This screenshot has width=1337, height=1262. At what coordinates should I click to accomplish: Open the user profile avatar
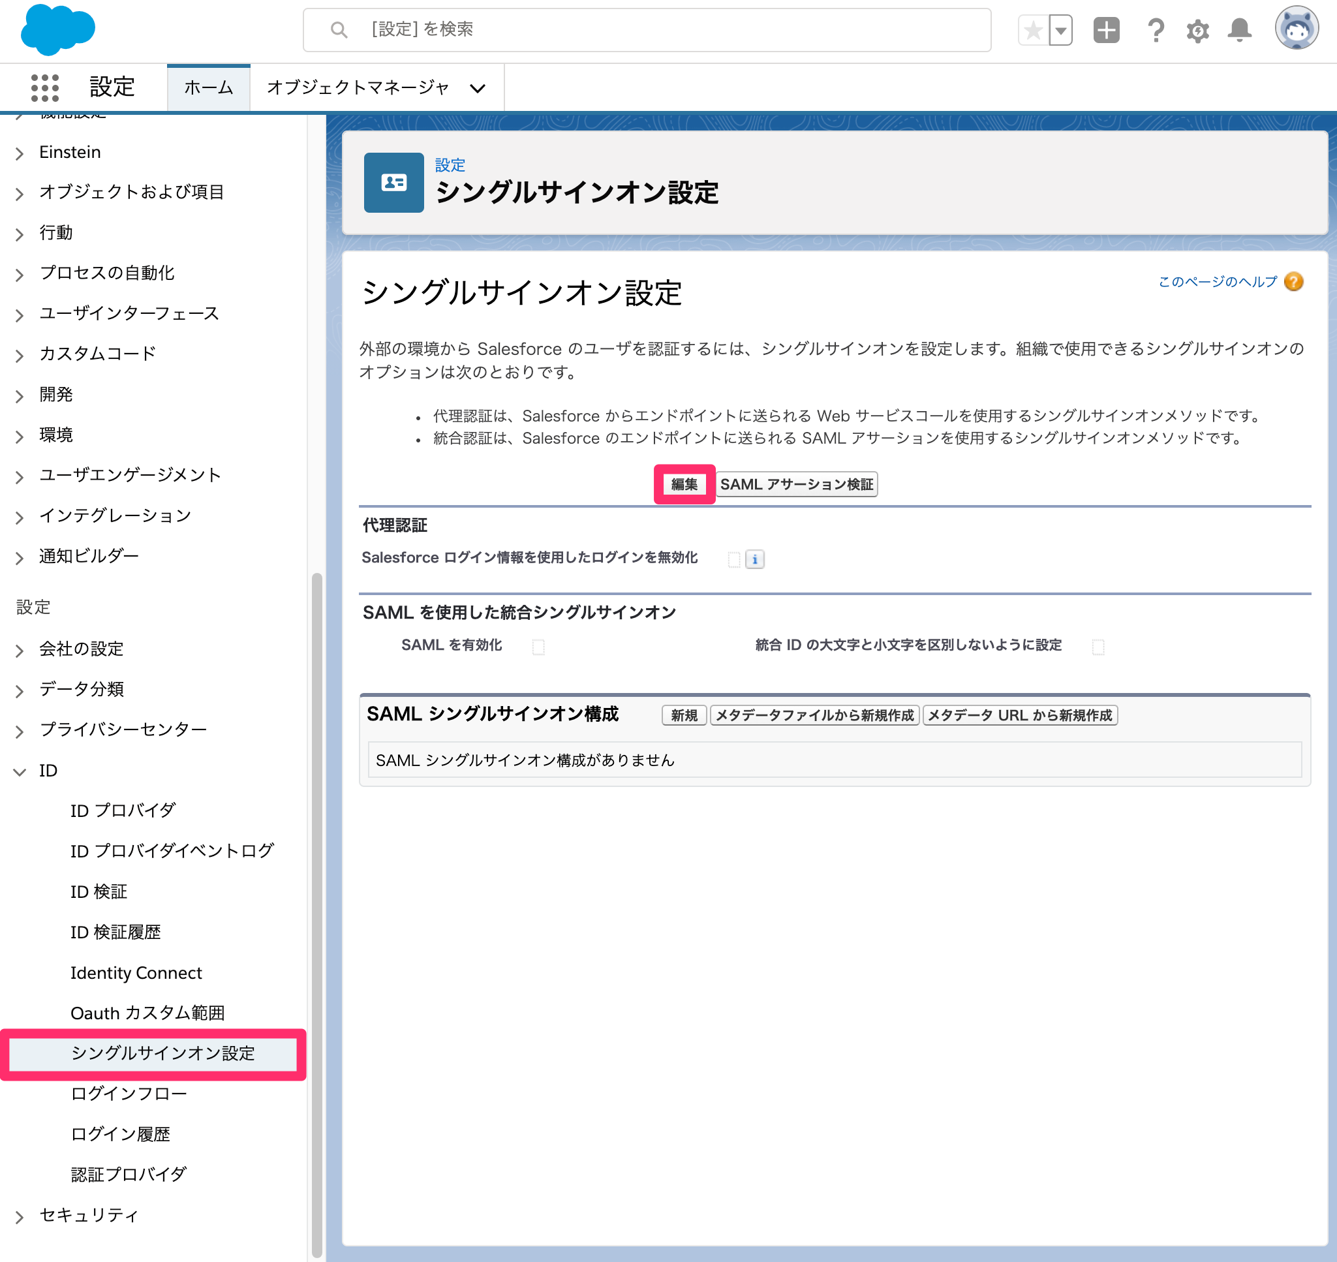pyautogui.click(x=1296, y=28)
